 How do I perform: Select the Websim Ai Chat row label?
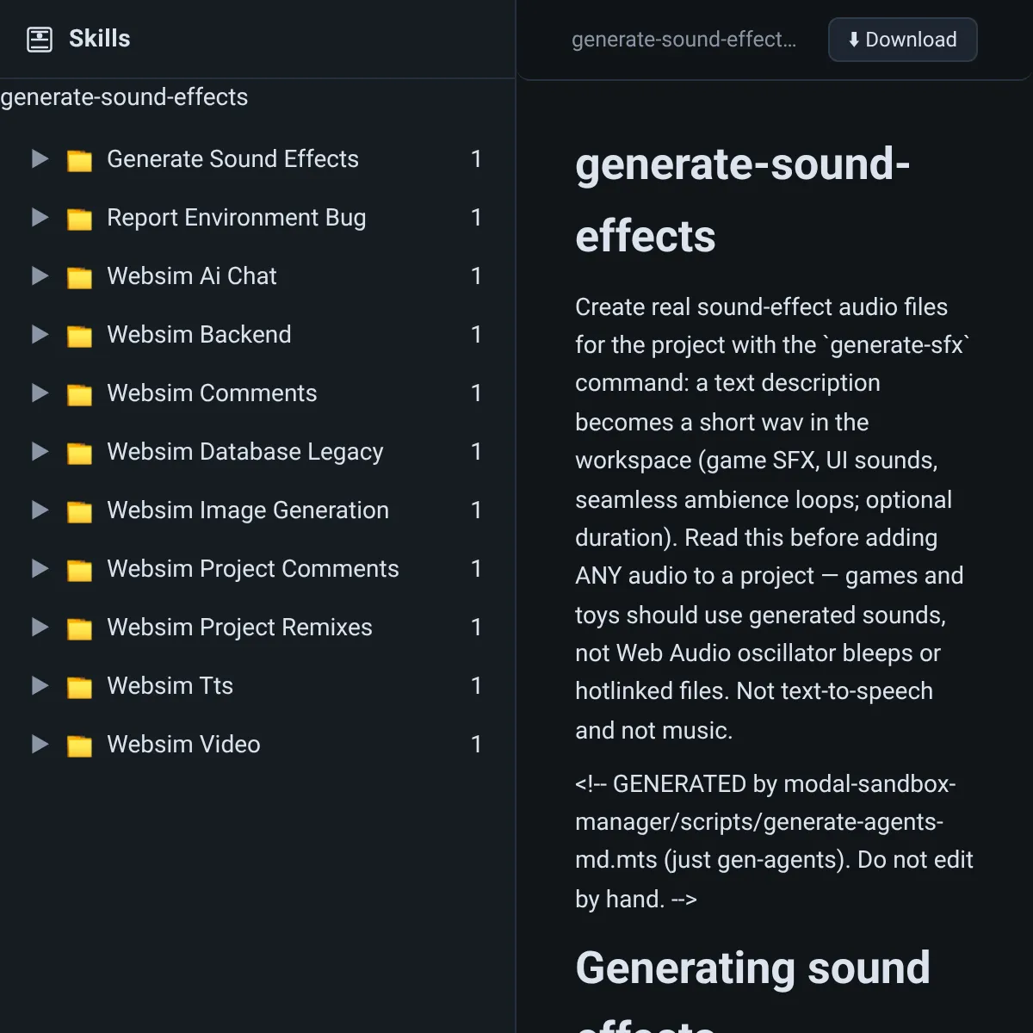tap(192, 276)
